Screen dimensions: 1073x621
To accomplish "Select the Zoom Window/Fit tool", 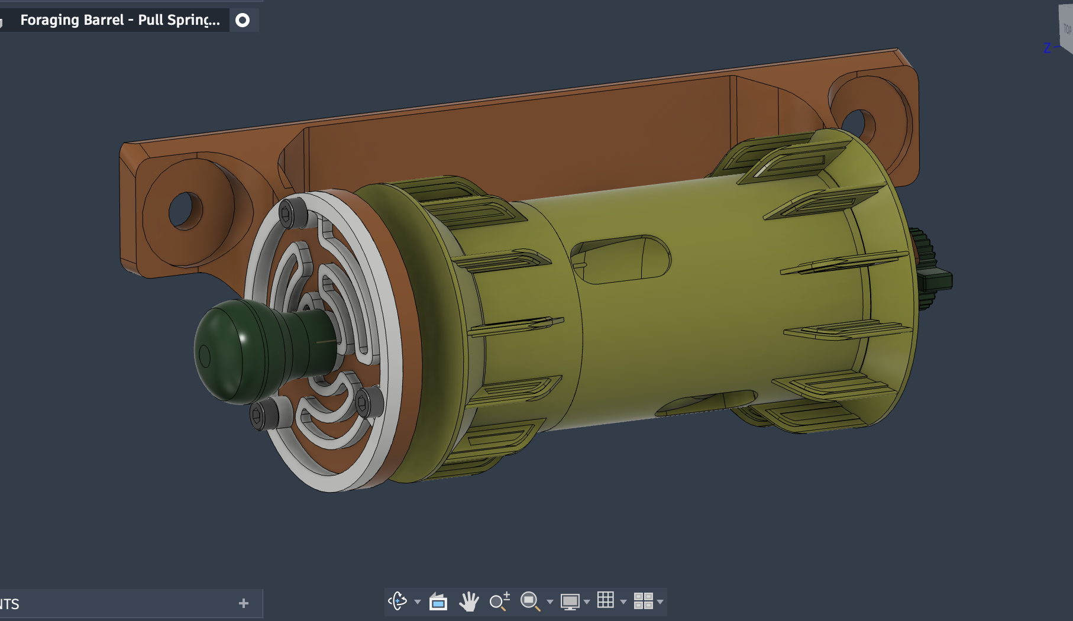I will [x=530, y=601].
